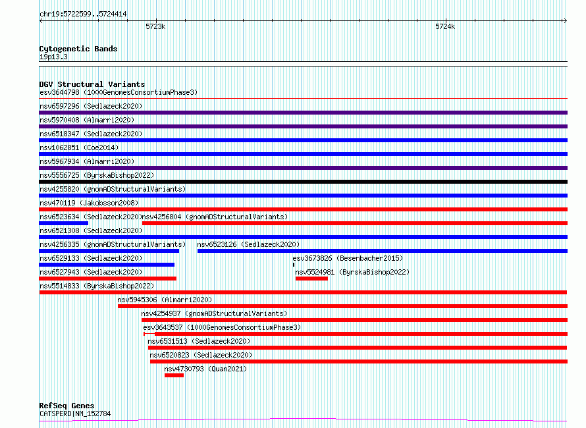Click the tiny black mark of esv3673826
This screenshot has width=586, height=428.
(x=294, y=265)
